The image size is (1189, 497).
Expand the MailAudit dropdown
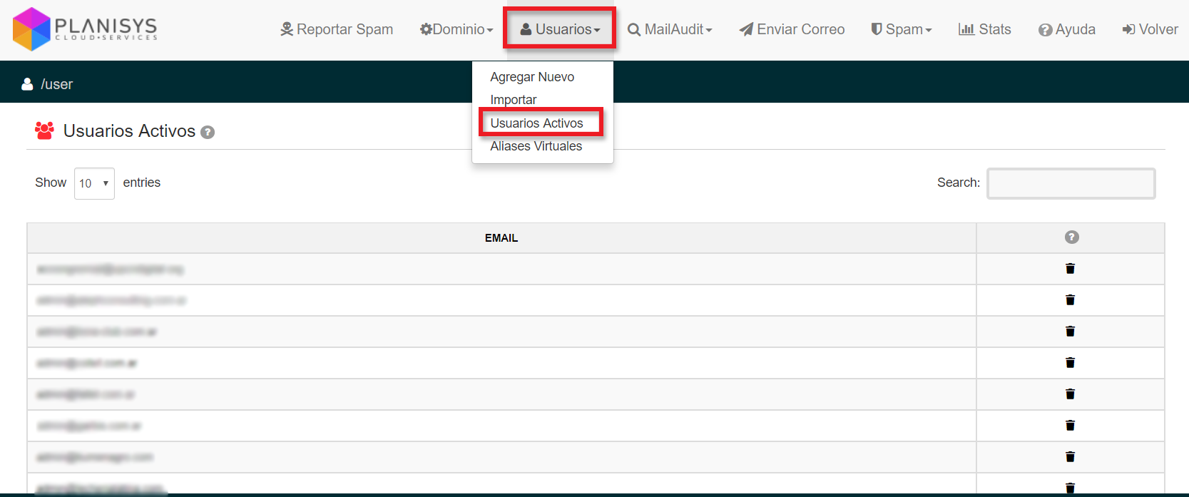click(670, 29)
